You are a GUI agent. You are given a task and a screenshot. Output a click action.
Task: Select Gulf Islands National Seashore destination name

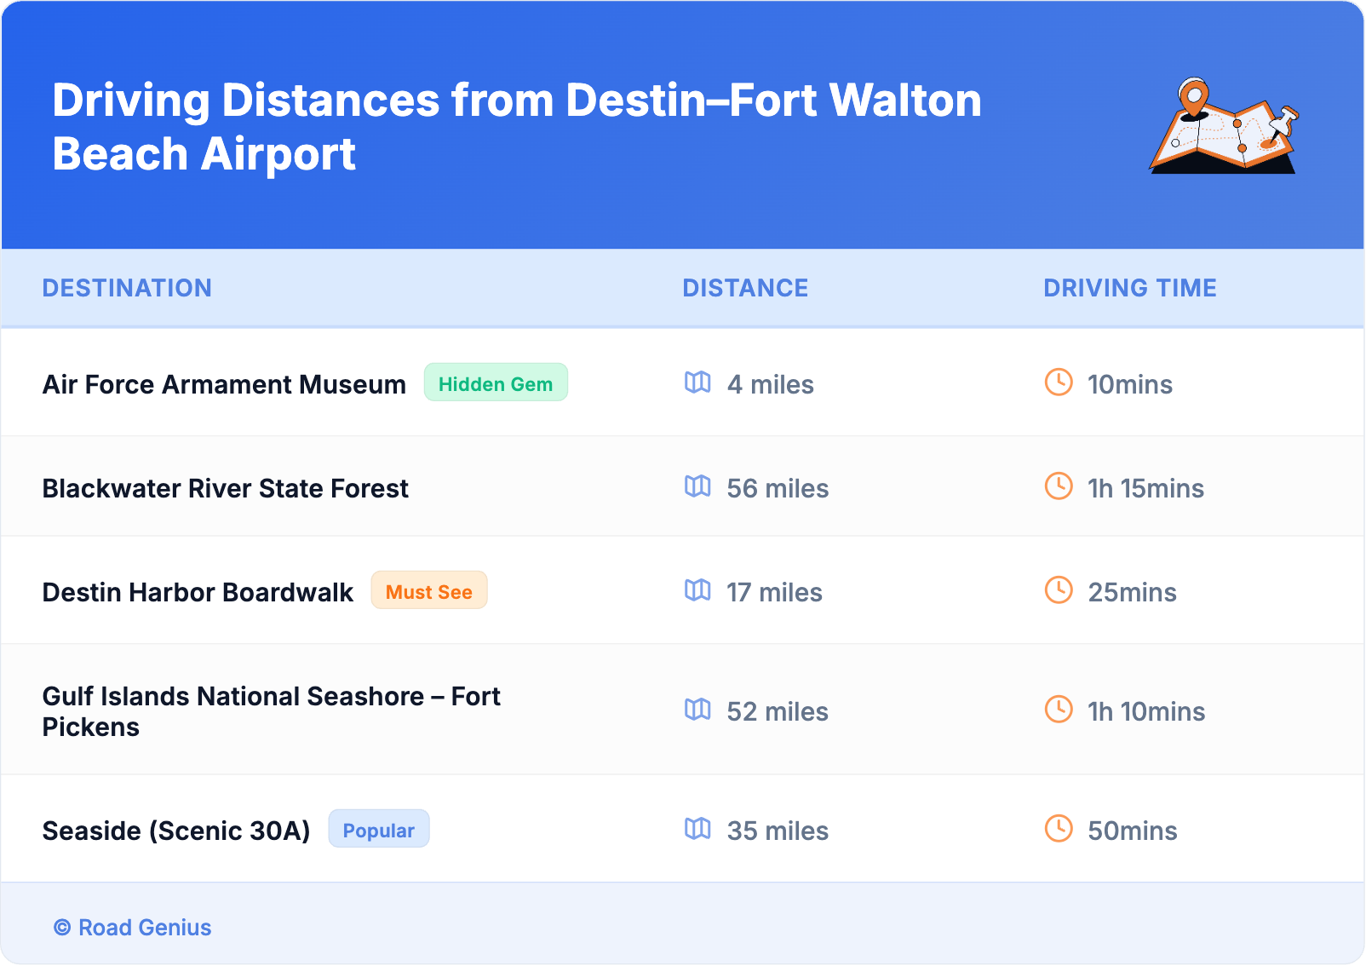(x=271, y=711)
